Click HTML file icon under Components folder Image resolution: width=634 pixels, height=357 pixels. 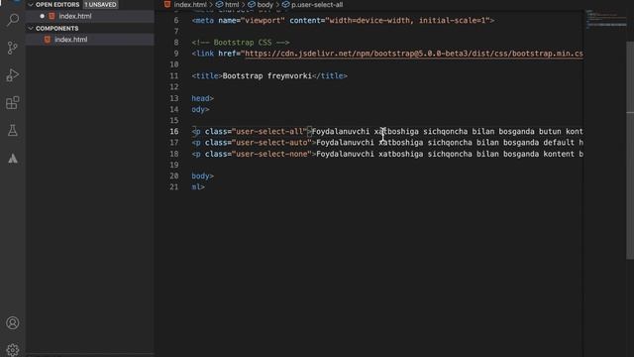[x=48, y=40]
